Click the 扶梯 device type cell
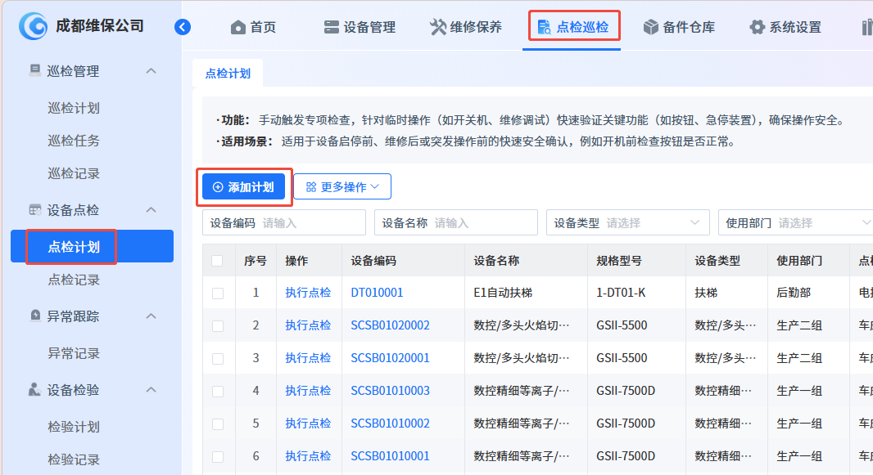Viewport: 873px width, 475px height. [x=706, y=293]
